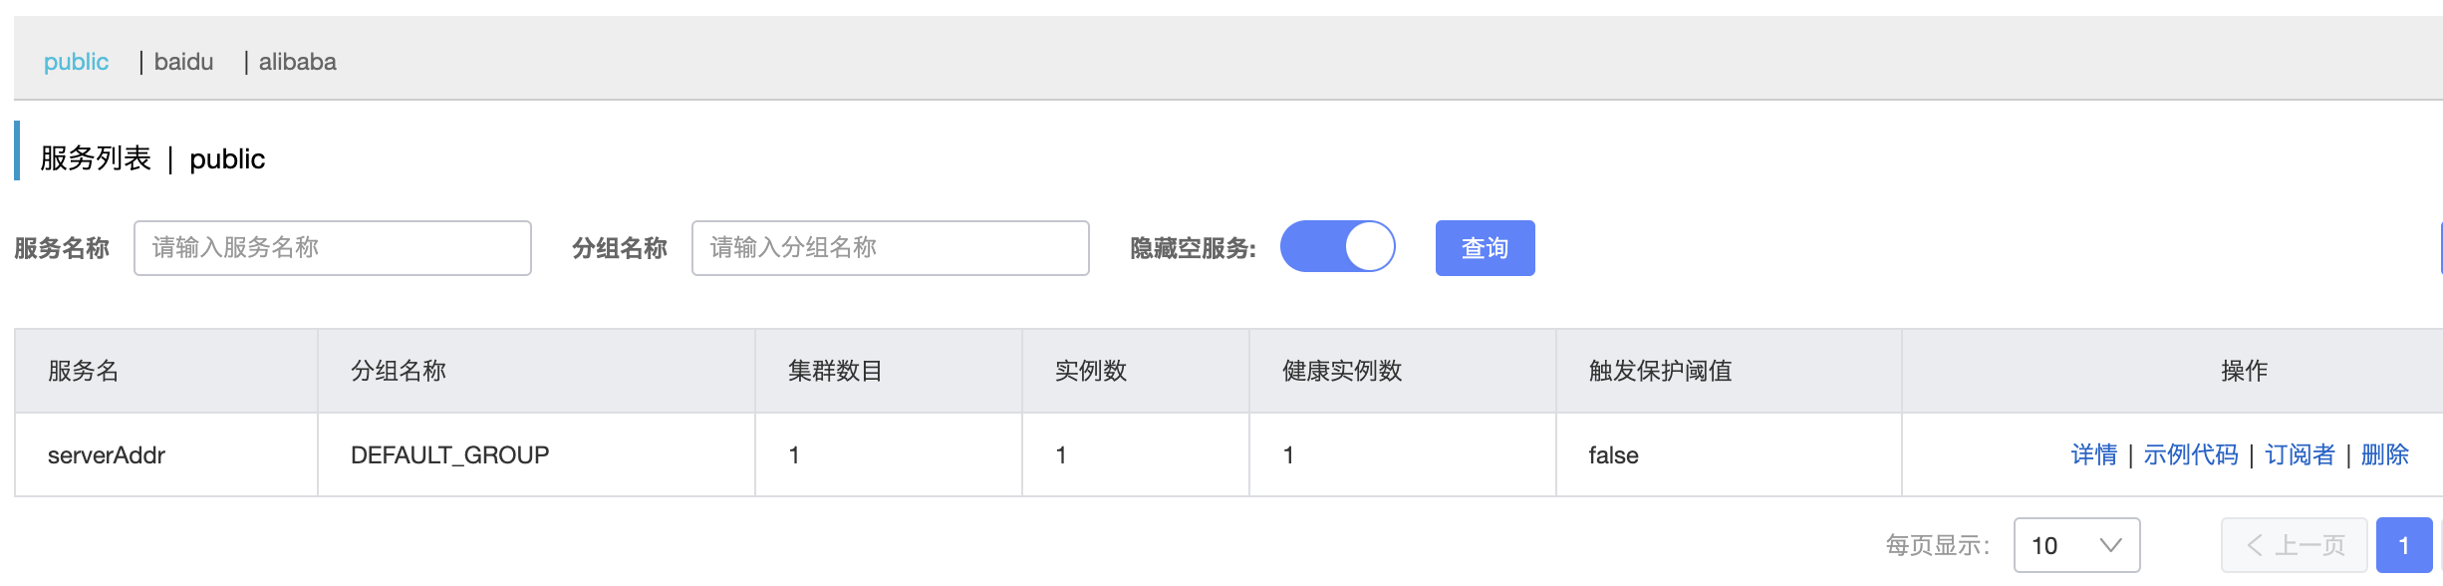The width and height of the screenshot is (2443, 586).
Task: Open 订阅者 link for serverAddr
Action: [2300, 455]
